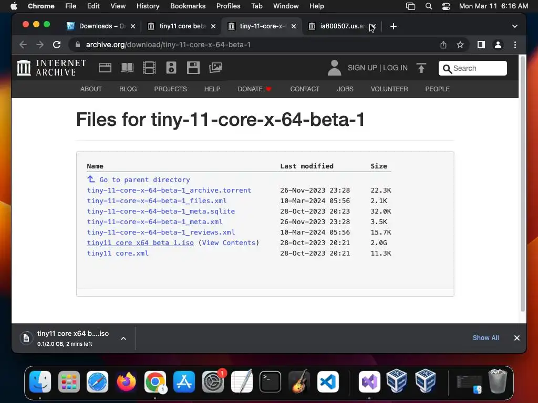Screen dimensions: 538x403
Task: Click the address bar URL
Action: coord(168,45)
